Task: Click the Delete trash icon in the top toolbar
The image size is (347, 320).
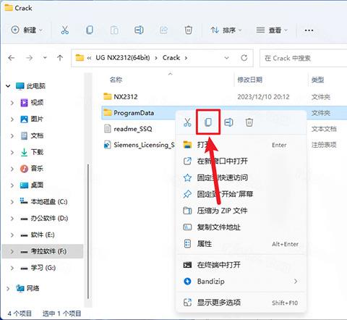Action: [x=189, y=30]
